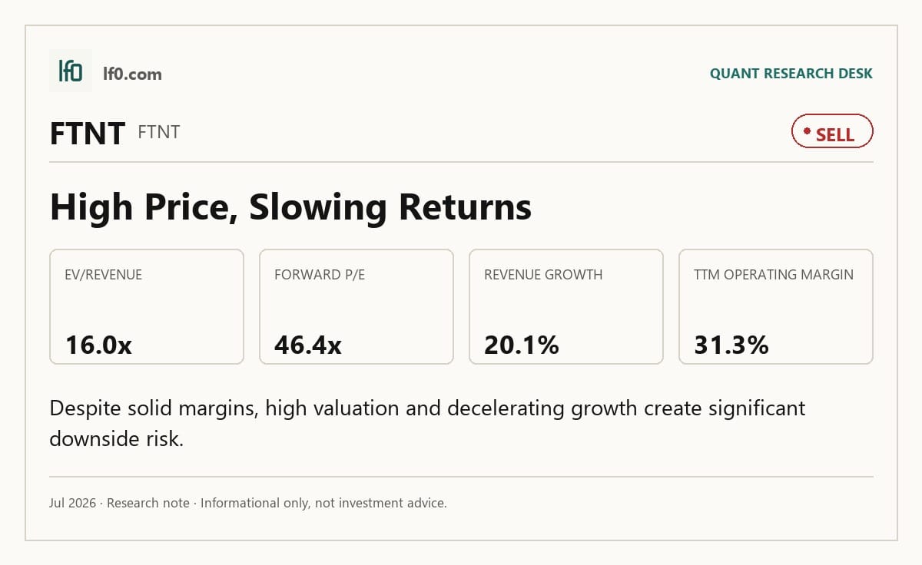Open the Forward P/E metric card
The height and width of the screenshot is (565, 922).
[x=357, y=306]
